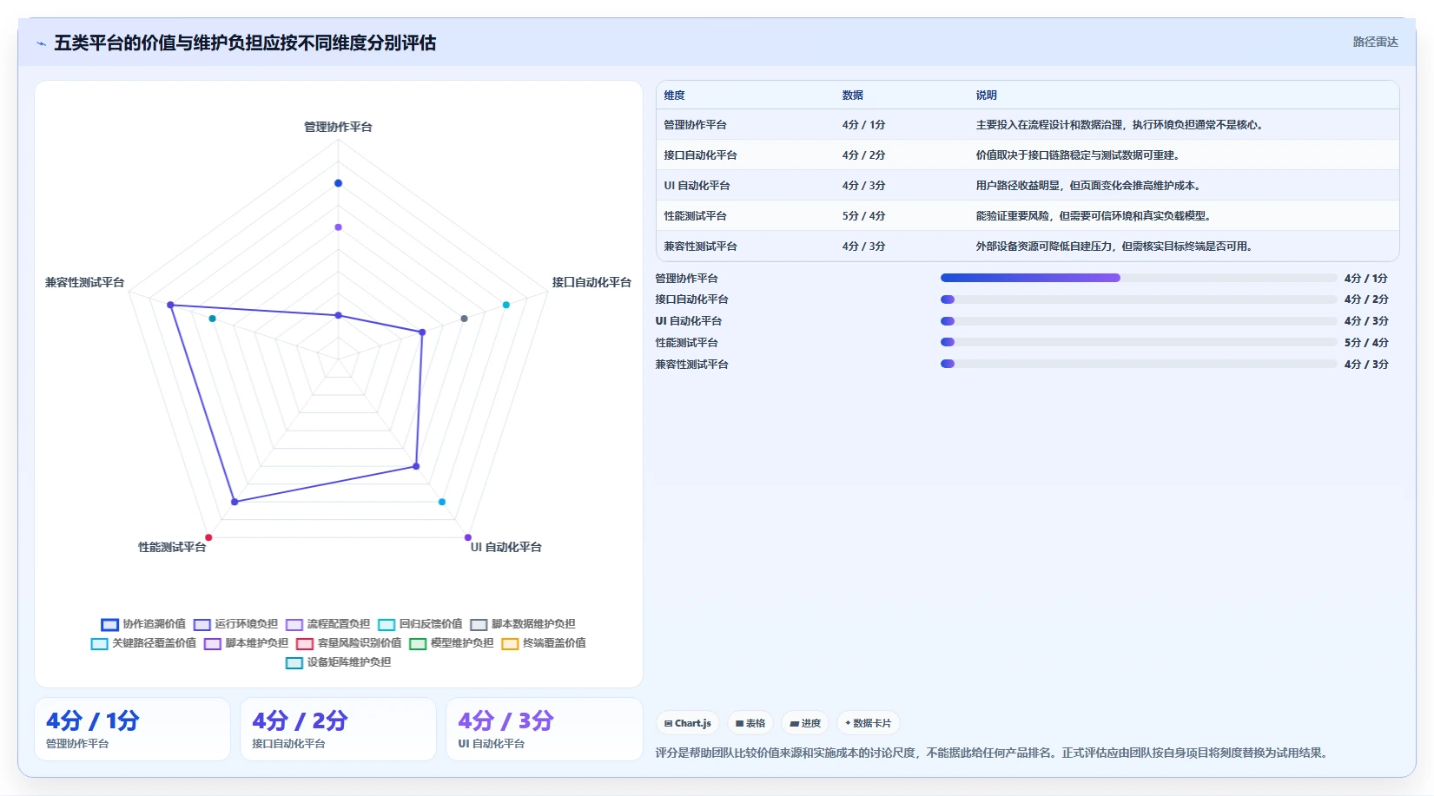Click the 五类平台的价值与维护负担 page title
The height and width of the screenshot is (796, 1434).
click(245, 43)
